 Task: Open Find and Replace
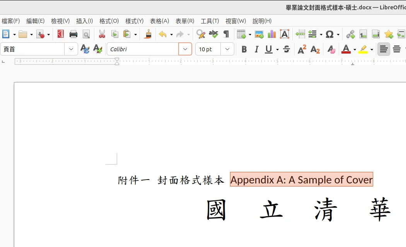coord(201,34)
